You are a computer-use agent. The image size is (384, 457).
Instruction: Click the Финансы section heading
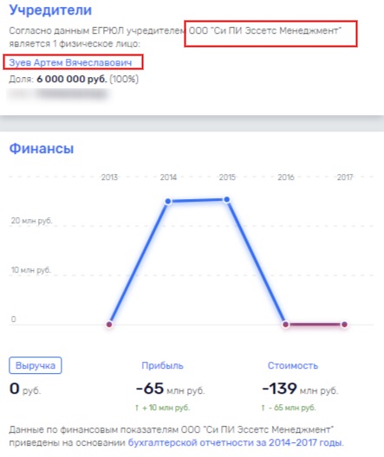(x=42, y=148)
